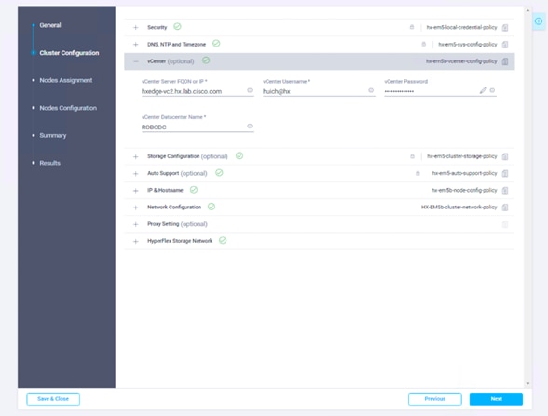Click the Previous button

(435, 399)
